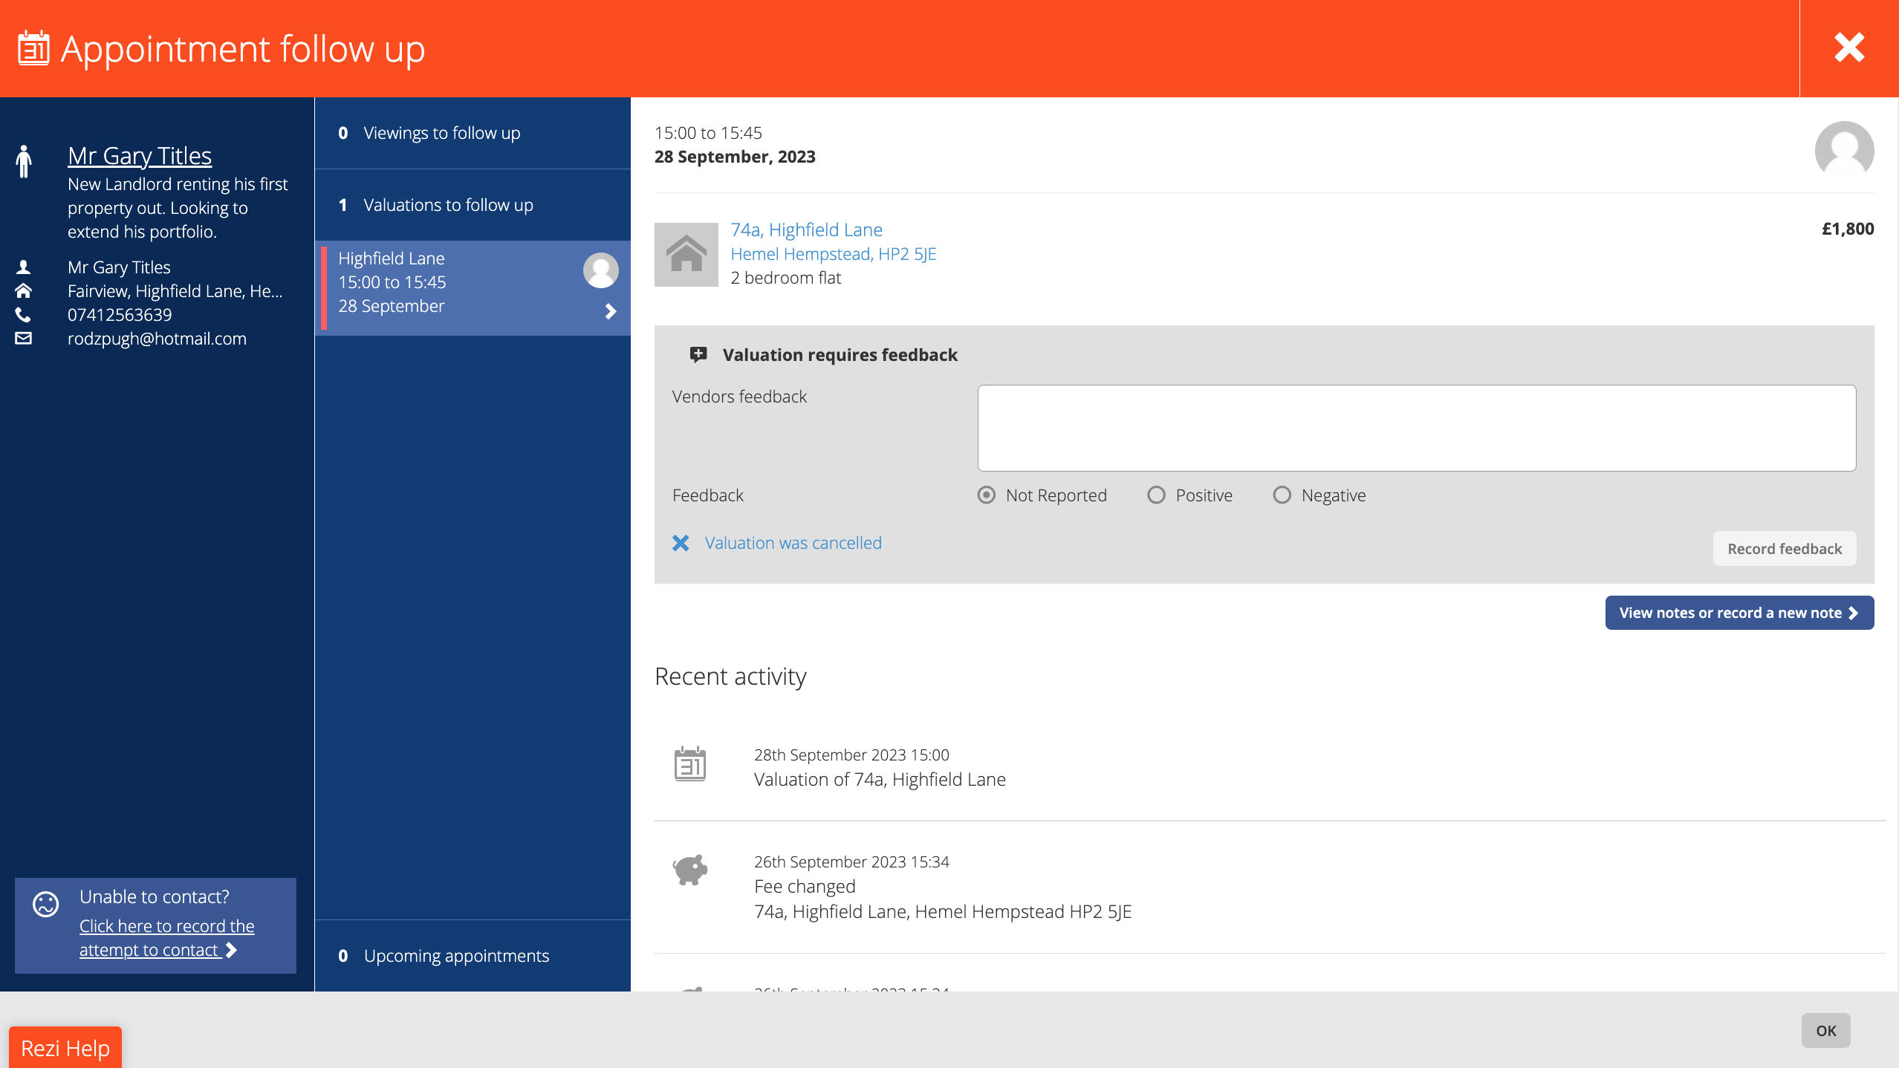
Task: Click the feedback speech bubble icon
Action: 698,355
